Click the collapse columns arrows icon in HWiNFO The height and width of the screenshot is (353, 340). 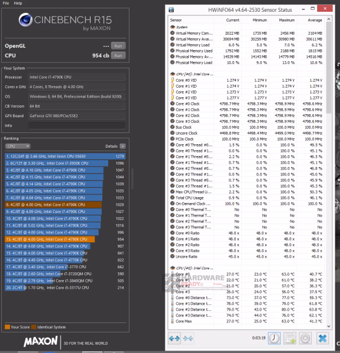point(188,338)
